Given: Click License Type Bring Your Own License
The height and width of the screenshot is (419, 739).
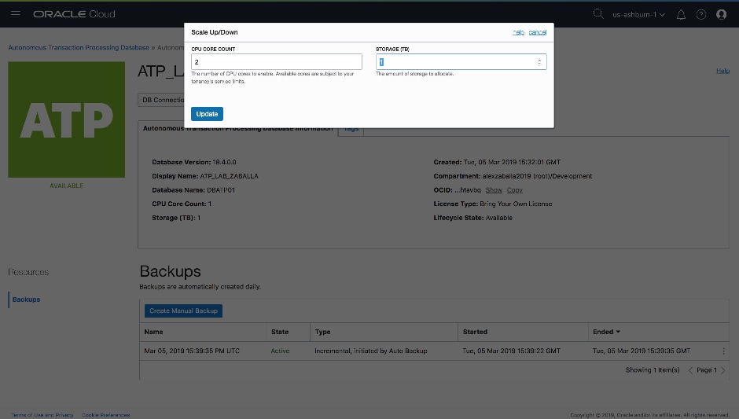Looking at the screenshot, I should [492, 204].
